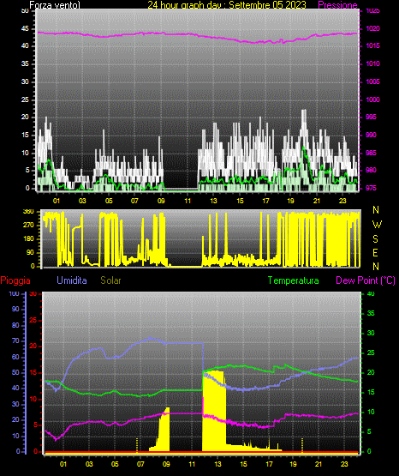Click hour '17' under the bottom chart
Viewport: 399px width, 476px height.
point(270,464)
